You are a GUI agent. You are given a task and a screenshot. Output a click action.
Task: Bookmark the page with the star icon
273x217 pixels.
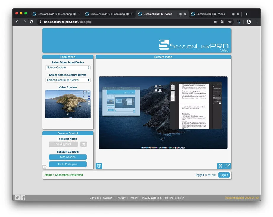(x=230, y=22)
